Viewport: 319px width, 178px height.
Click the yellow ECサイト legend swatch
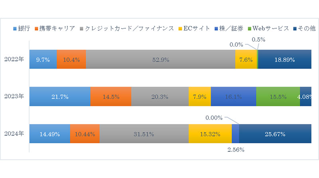tap(180, 28)
